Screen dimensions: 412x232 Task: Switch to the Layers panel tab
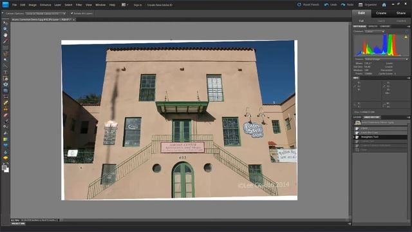[x=357, y=117]
